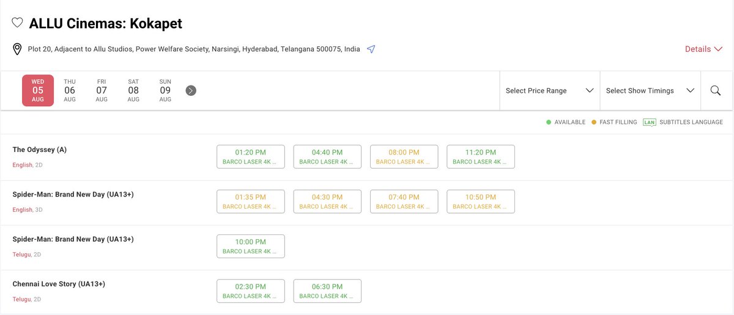Screen dimensions: 734x315
Task: Favorite ALLU Cinemas with the heart icon
Action: (x=18, y=23)
